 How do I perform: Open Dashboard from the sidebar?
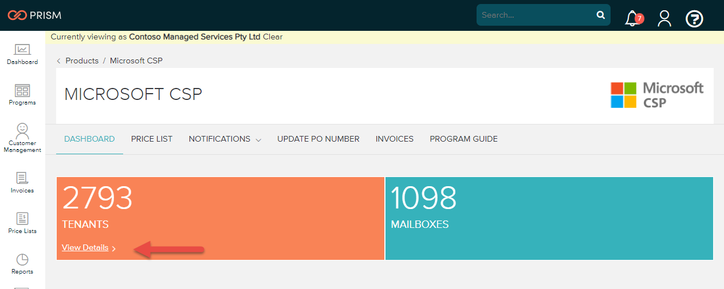[22, 54]
